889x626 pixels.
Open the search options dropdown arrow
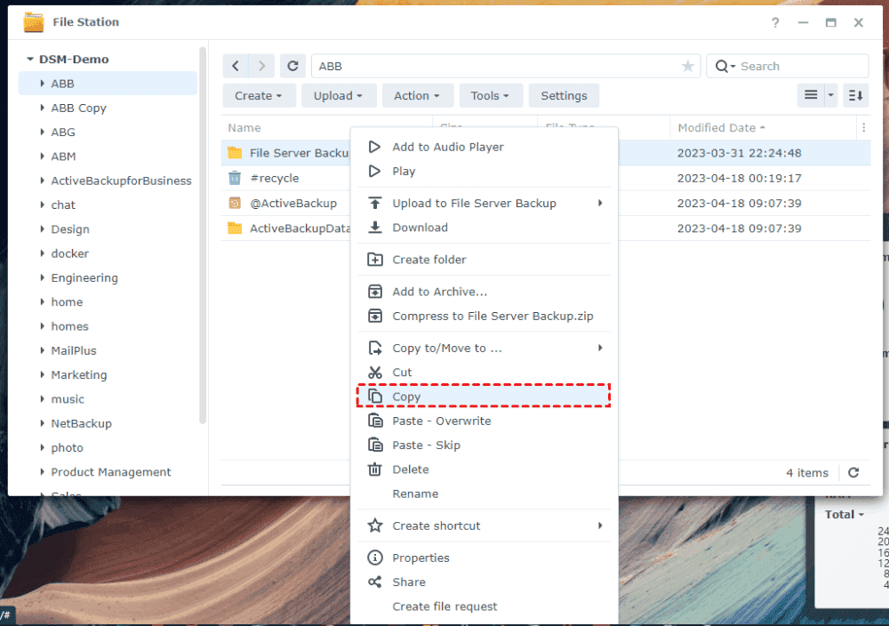click(x=733, y=67)
